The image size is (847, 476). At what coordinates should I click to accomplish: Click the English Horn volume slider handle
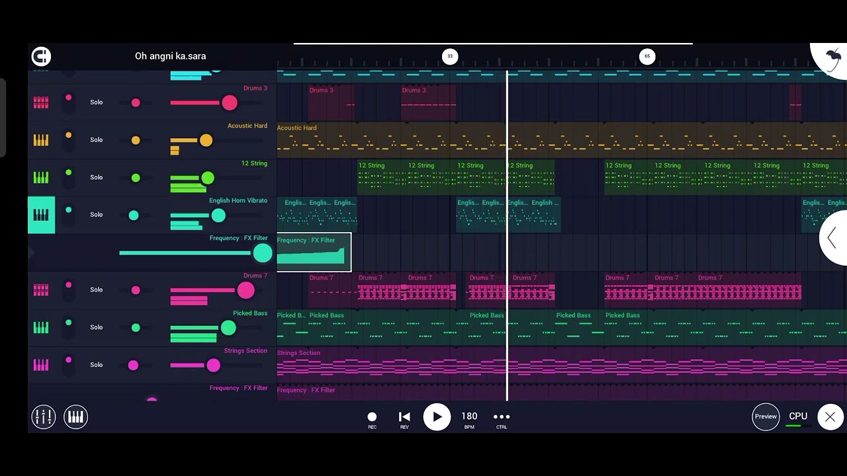pyautogui.click(x=218, y=216)
